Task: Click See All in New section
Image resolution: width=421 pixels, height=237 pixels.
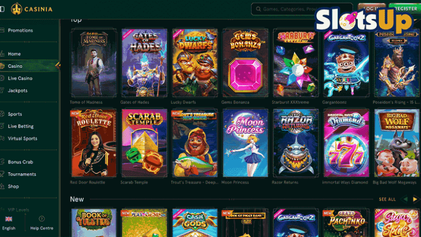Action: pos(387,199)
